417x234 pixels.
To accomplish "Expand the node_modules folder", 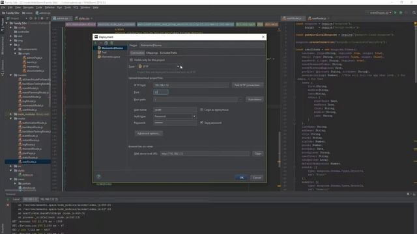I will click(11, 114).
